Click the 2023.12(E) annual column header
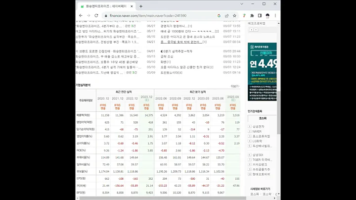Viewport: 356px width, 200px height. tap(147, 98)
